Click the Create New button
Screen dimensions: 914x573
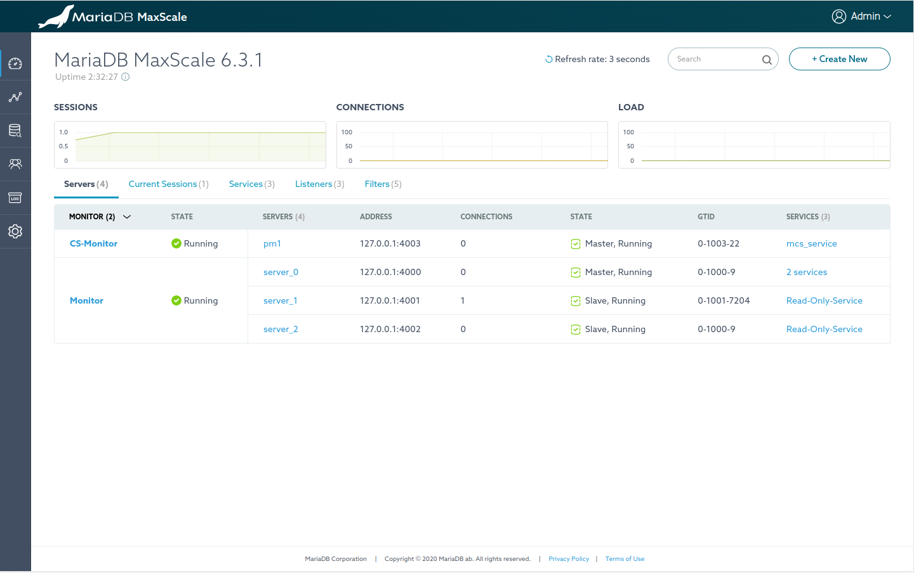[839, 58]
